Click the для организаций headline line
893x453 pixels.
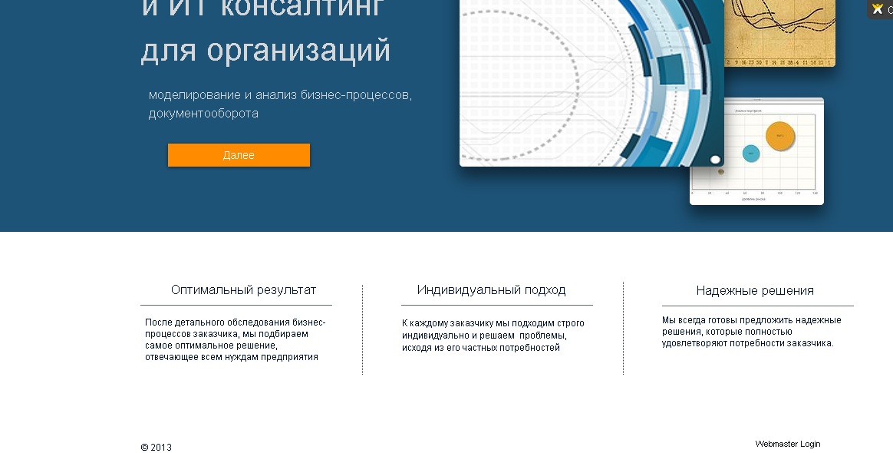coord(265,51)
